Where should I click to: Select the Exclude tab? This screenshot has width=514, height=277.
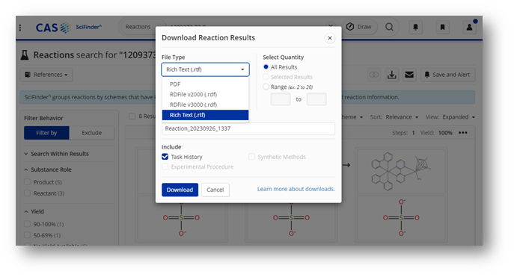point(92,133)
